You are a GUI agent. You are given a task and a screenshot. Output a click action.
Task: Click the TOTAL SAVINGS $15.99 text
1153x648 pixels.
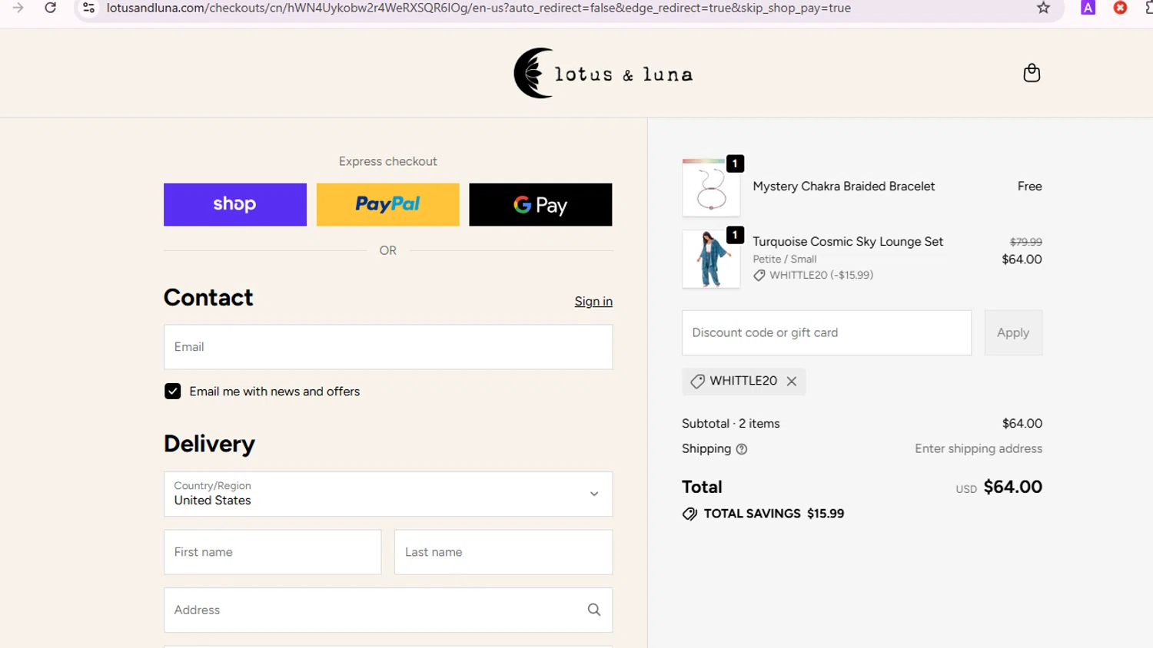[774, 514]
